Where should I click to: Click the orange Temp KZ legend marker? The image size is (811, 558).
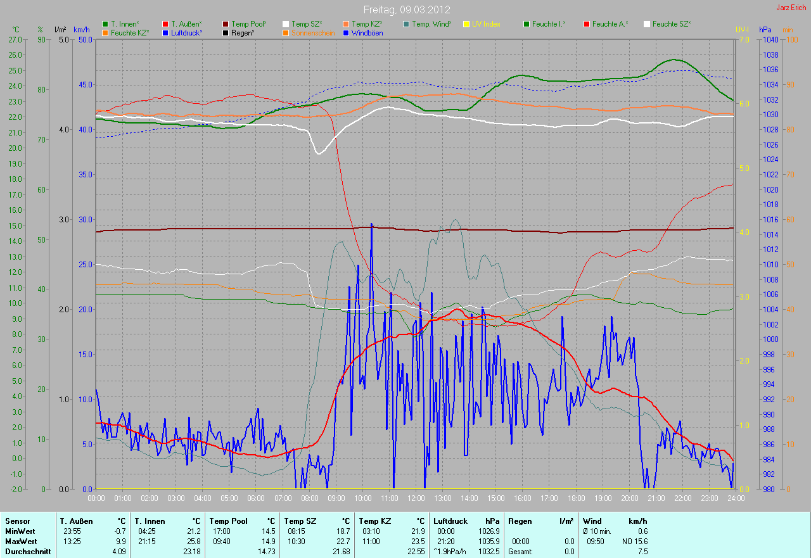(346, 24)
